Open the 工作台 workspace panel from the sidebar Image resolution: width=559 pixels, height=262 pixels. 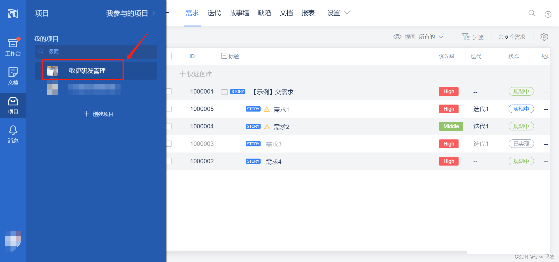(13, 46)
